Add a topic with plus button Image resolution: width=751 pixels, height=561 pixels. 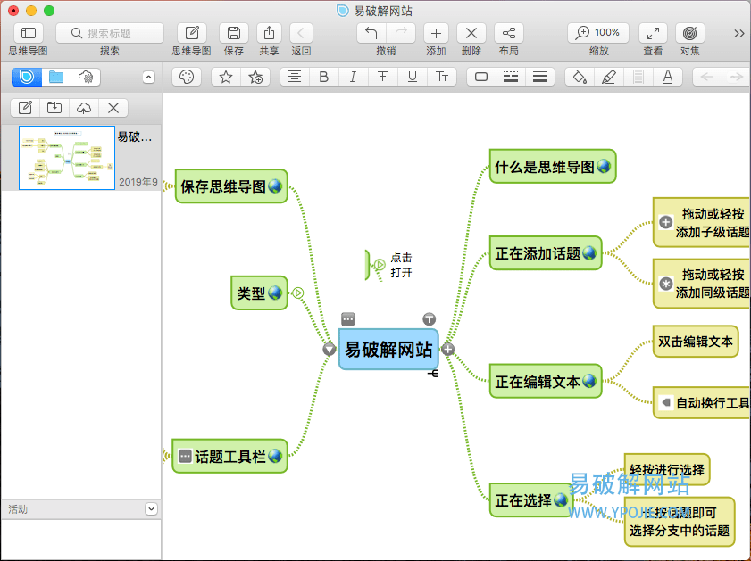click(x=436, y=33)
